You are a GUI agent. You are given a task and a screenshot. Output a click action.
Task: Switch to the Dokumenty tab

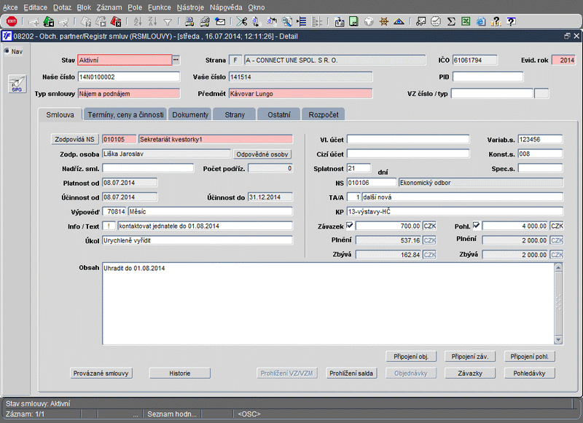pos(190,114)
